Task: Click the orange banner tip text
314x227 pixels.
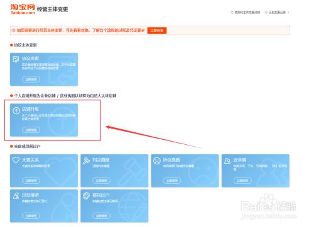Action: 81,30
